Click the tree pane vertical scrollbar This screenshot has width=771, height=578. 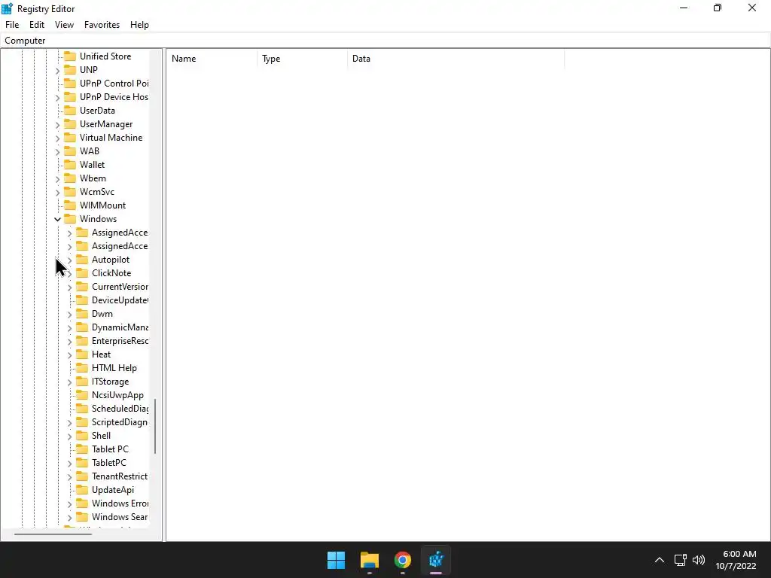[x=155, y=426]
